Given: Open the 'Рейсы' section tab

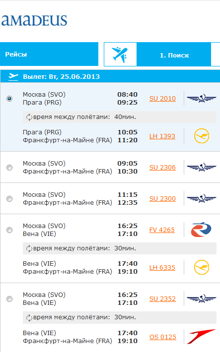Looking at the screenshot, I should click(x=49, y=54).
